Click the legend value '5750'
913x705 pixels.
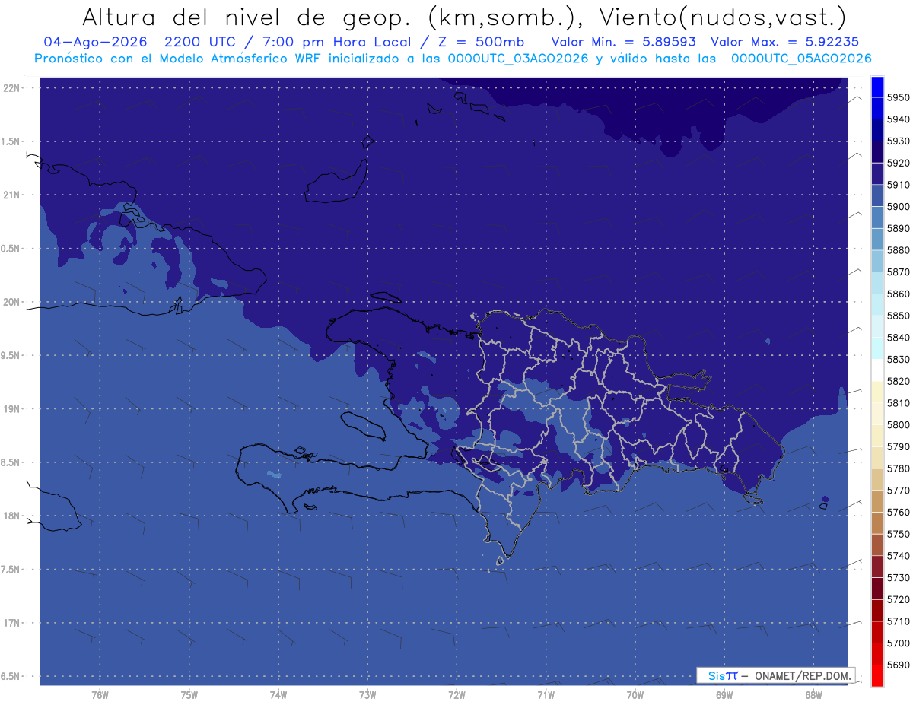click(x=899, y=535)
